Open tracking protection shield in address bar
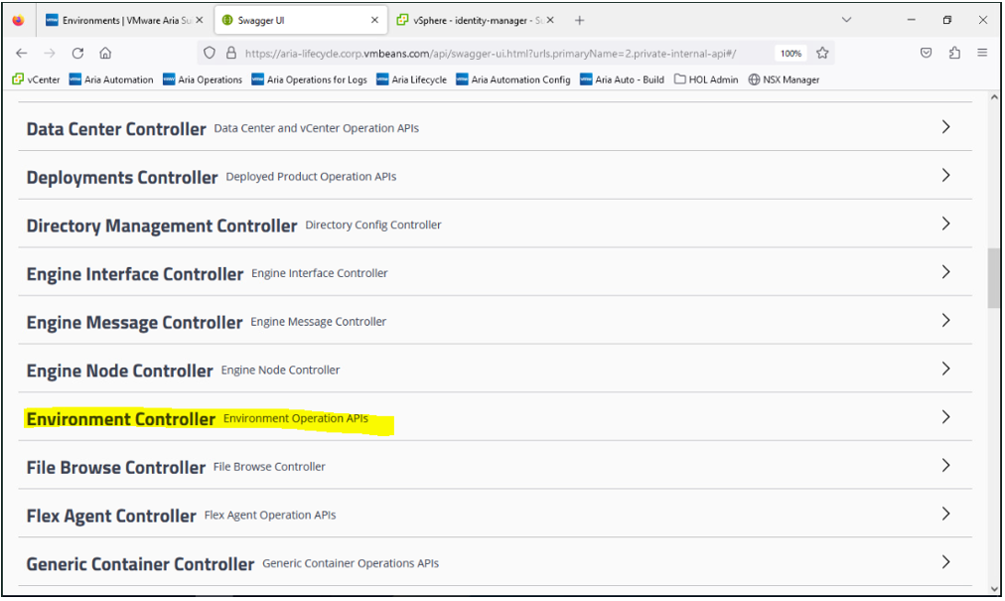The width and height of the screenshot is (1005, 601). point(209,54)
